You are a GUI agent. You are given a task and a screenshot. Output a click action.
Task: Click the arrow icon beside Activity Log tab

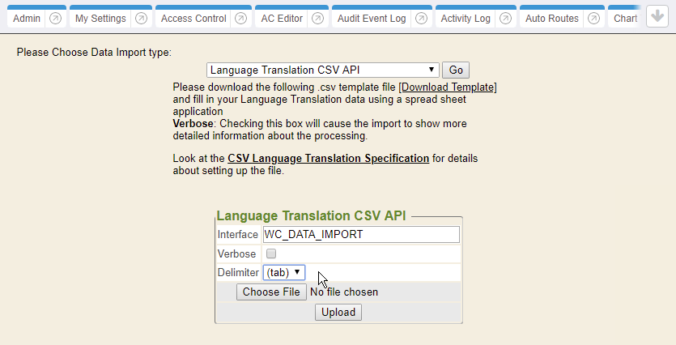[504, 18]
